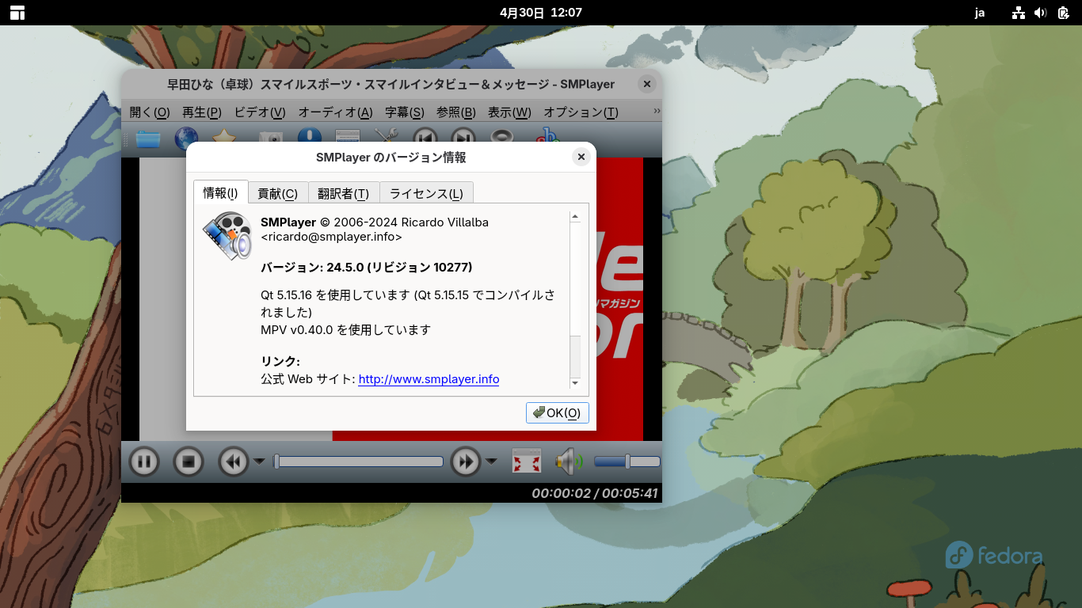Open the 開く(O) menu
The width and height of the screenshot is (1082, 608).
150,112
